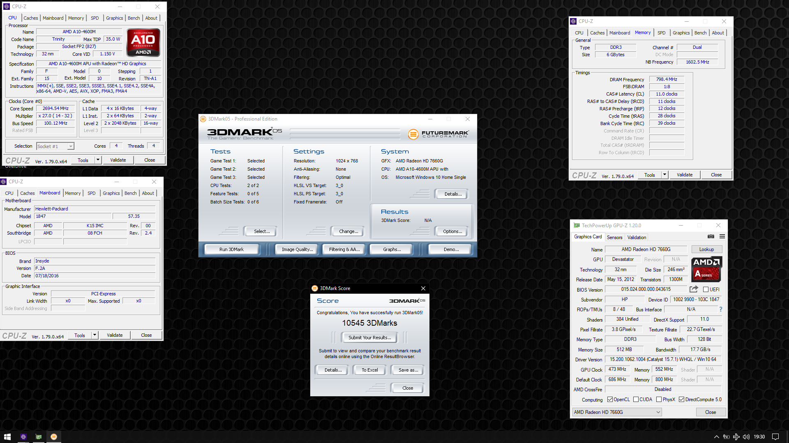
Task: Open the volume tray icon
Action: point(746,437)
